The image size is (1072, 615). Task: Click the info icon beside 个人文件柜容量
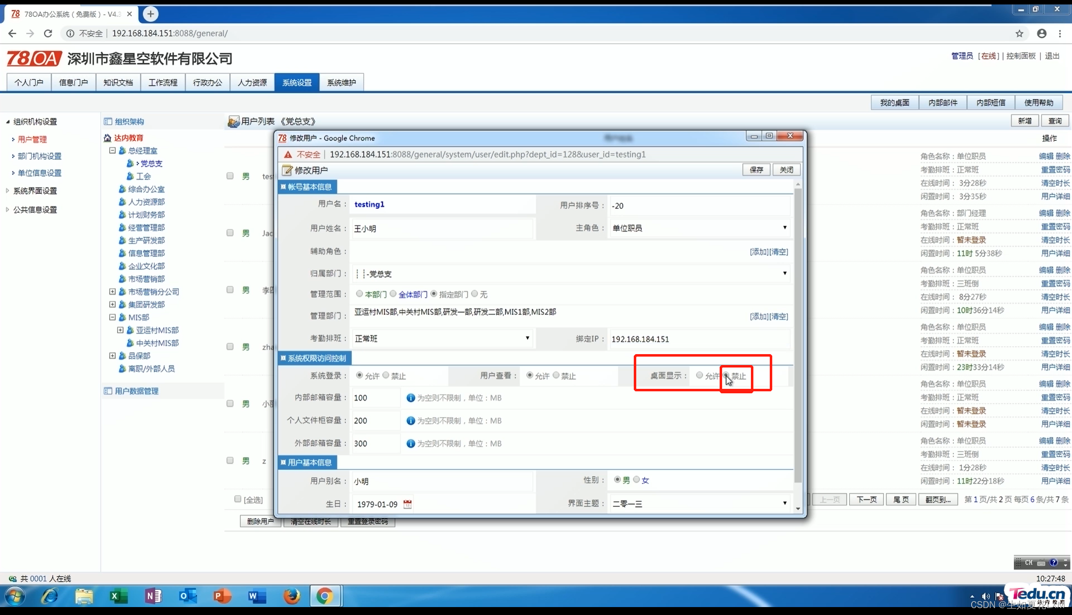click(x=410, y=421)
